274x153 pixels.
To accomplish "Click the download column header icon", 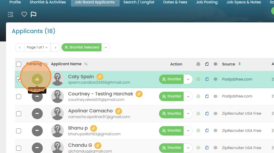I will point(198,64).
